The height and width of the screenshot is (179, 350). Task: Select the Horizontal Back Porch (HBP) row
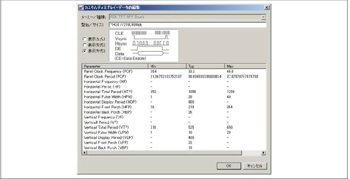[x=174, y=112]
